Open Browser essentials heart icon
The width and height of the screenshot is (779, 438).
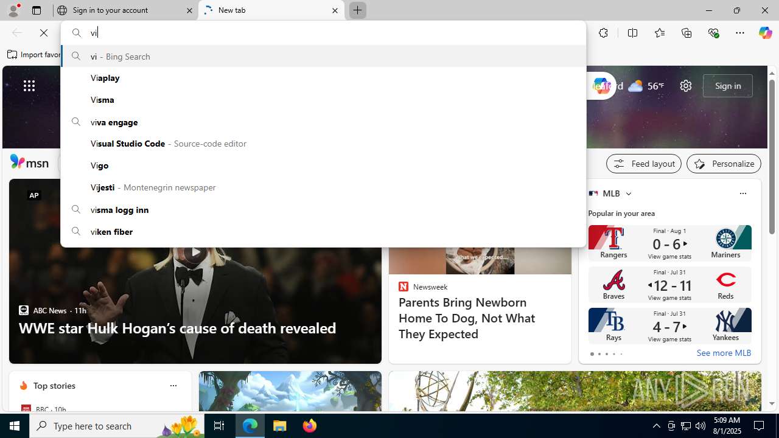tap(713, 33)
